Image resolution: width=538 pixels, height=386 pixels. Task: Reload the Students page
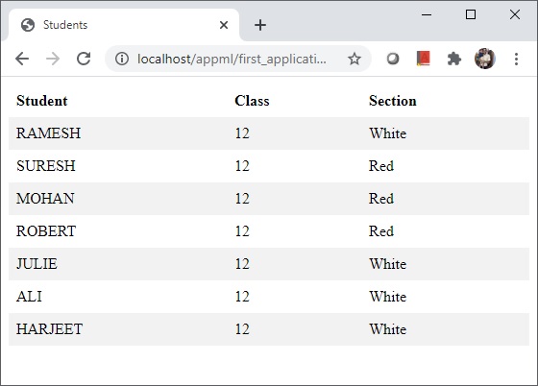(x=84, y=59)
